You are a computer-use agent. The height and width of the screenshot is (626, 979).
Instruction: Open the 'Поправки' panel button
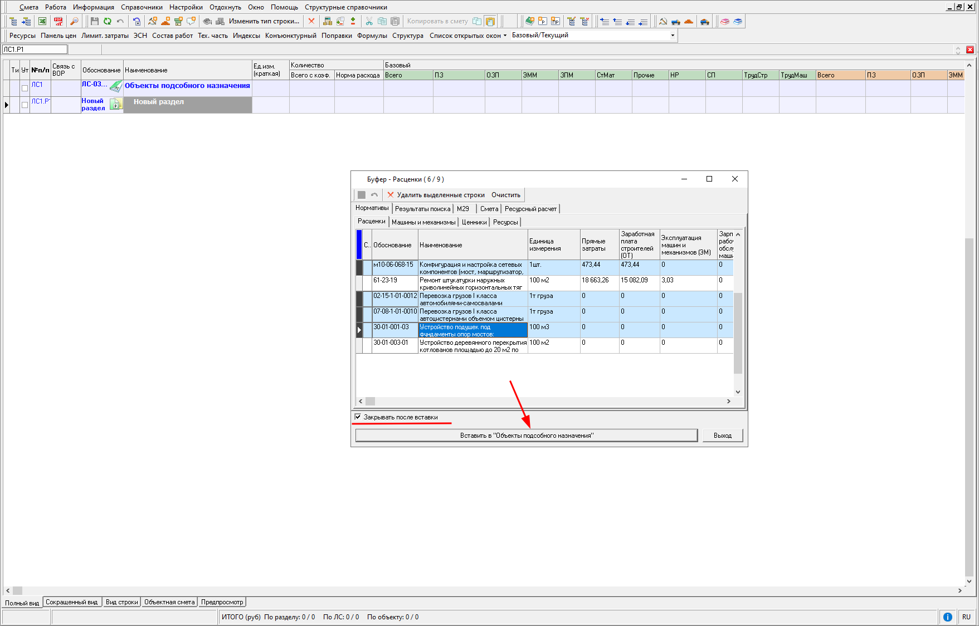click(x=337, y=35)
